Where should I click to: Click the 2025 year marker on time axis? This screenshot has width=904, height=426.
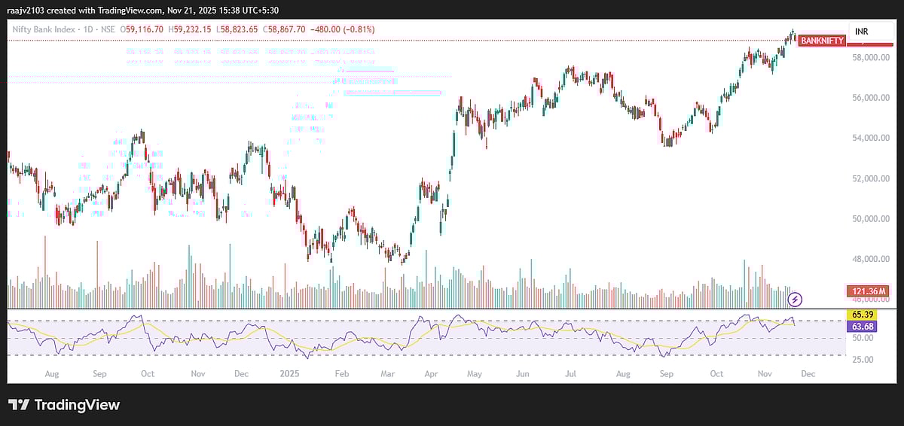(x=290, y=373)
